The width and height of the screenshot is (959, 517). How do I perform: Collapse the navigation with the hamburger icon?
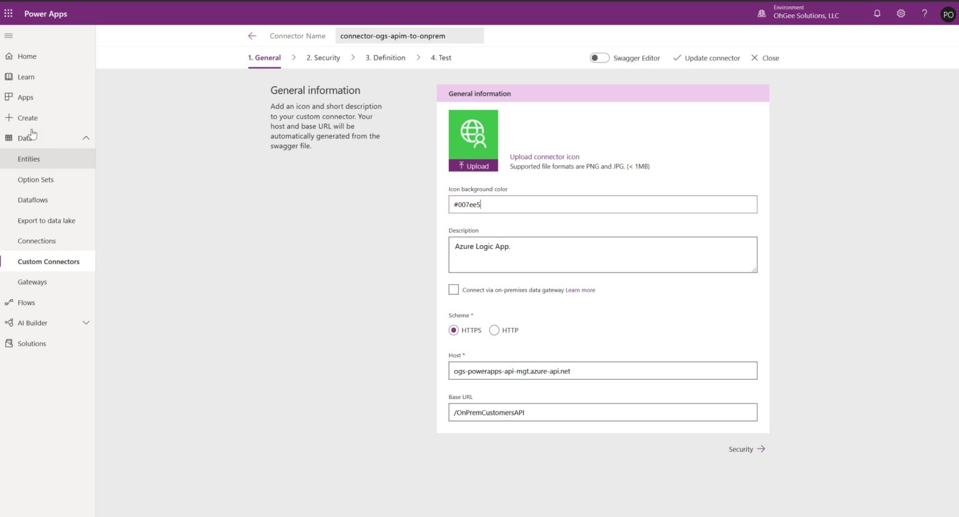[x=9, y=36]
